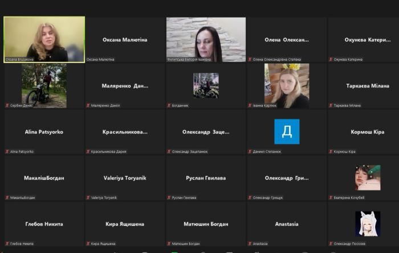The width and height of the screenshot is (399, 253).
Task: Click muted microphone icon beside Богданчик label
Action: [x=169, y=105]
